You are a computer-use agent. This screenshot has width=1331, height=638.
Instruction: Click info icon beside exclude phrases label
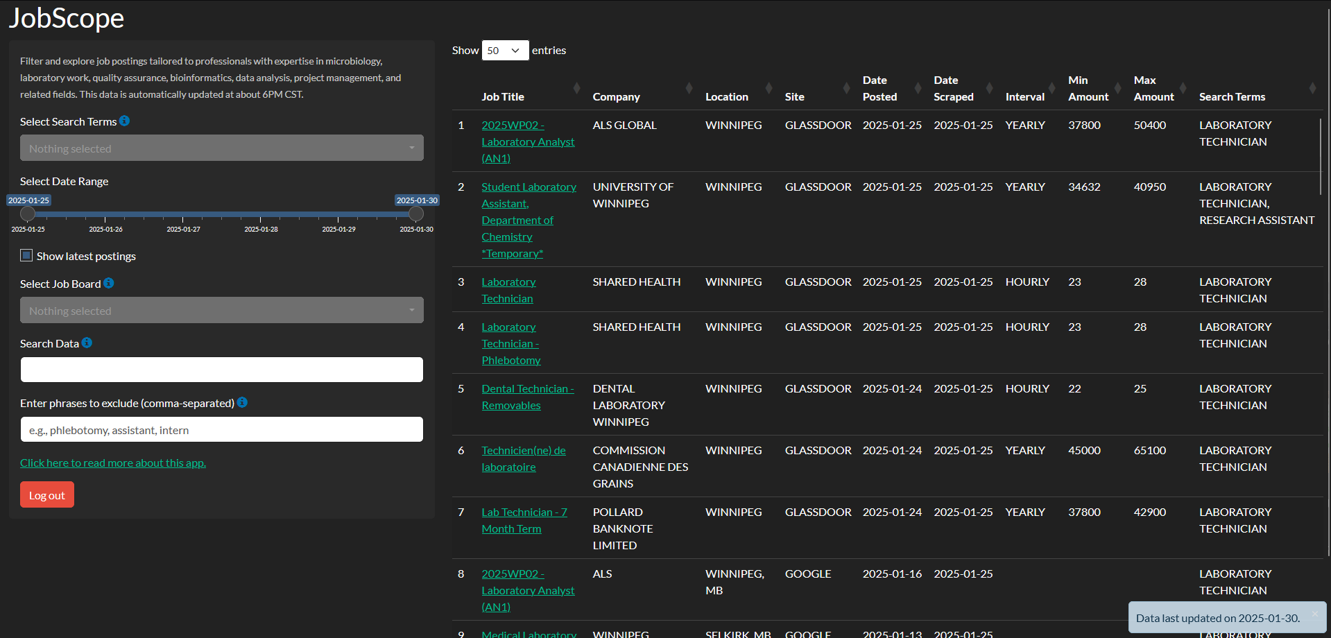click(x=242, y=402)
